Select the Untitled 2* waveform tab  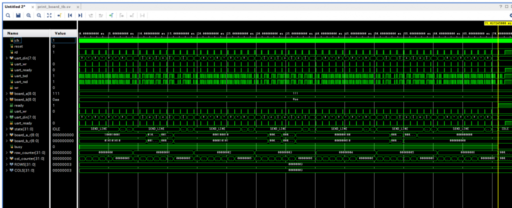[x=14, y=6]
